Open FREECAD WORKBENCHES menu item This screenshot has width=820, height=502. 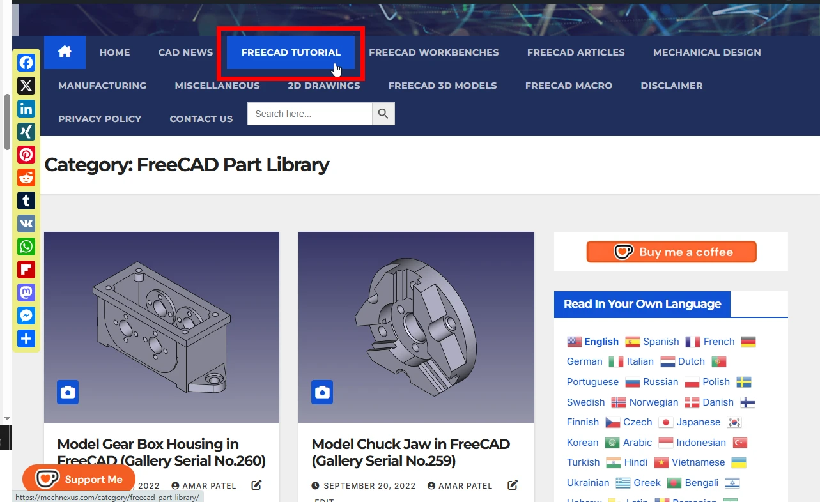434,52
